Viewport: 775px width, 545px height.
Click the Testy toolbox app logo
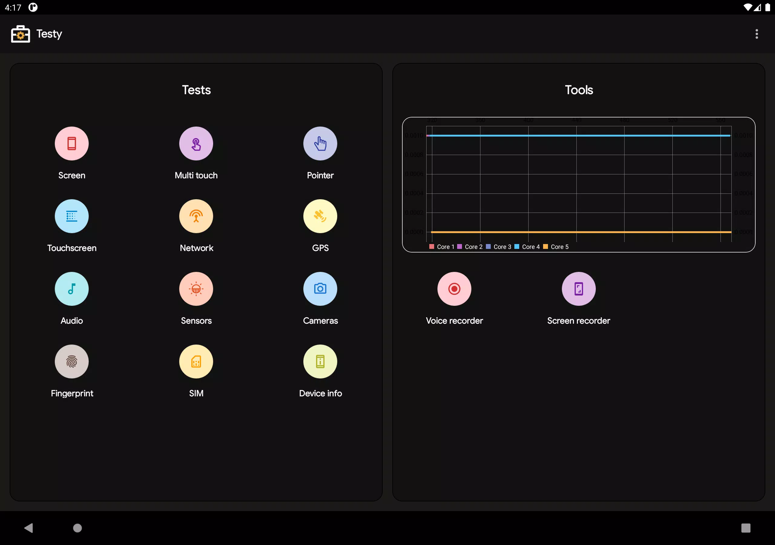[x=21, y=34]
